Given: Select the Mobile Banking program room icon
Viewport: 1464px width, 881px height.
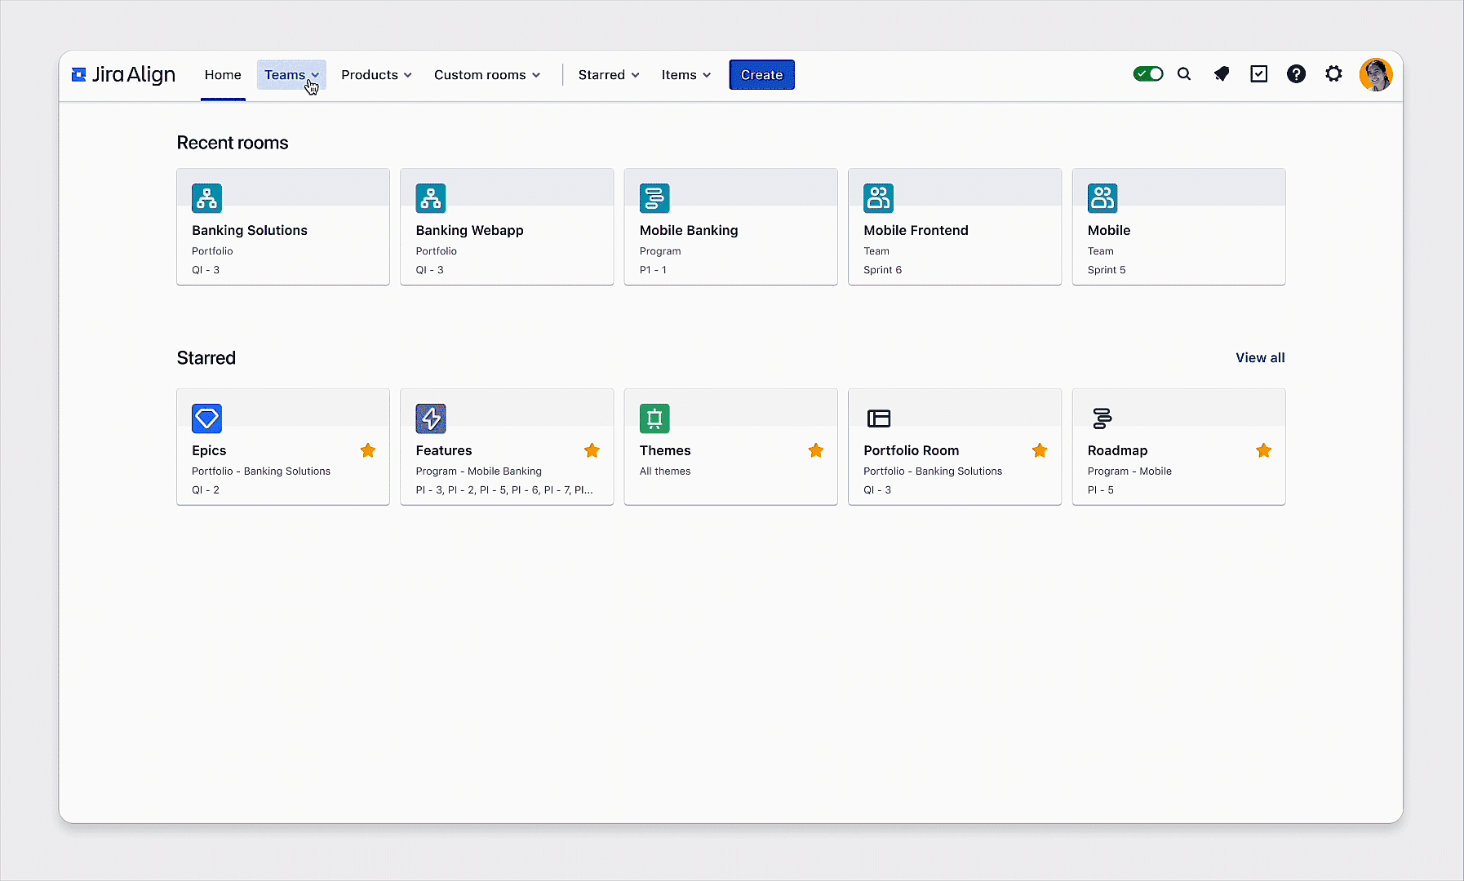Looking at the screenshot, I should (654, 197).
